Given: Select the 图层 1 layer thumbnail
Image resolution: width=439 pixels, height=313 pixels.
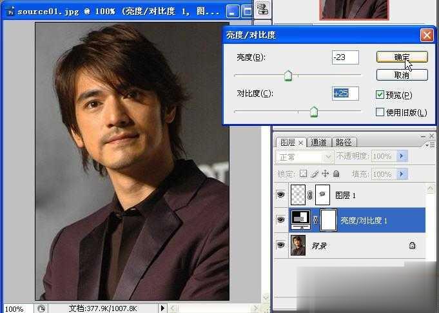Looking at the screenshot, I should pyautogui.click(x=298, y=195).
